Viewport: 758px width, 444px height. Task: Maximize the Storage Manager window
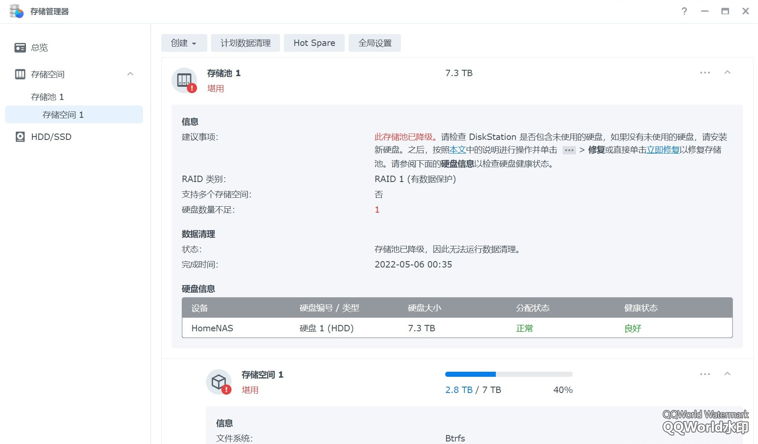[725, 11]
